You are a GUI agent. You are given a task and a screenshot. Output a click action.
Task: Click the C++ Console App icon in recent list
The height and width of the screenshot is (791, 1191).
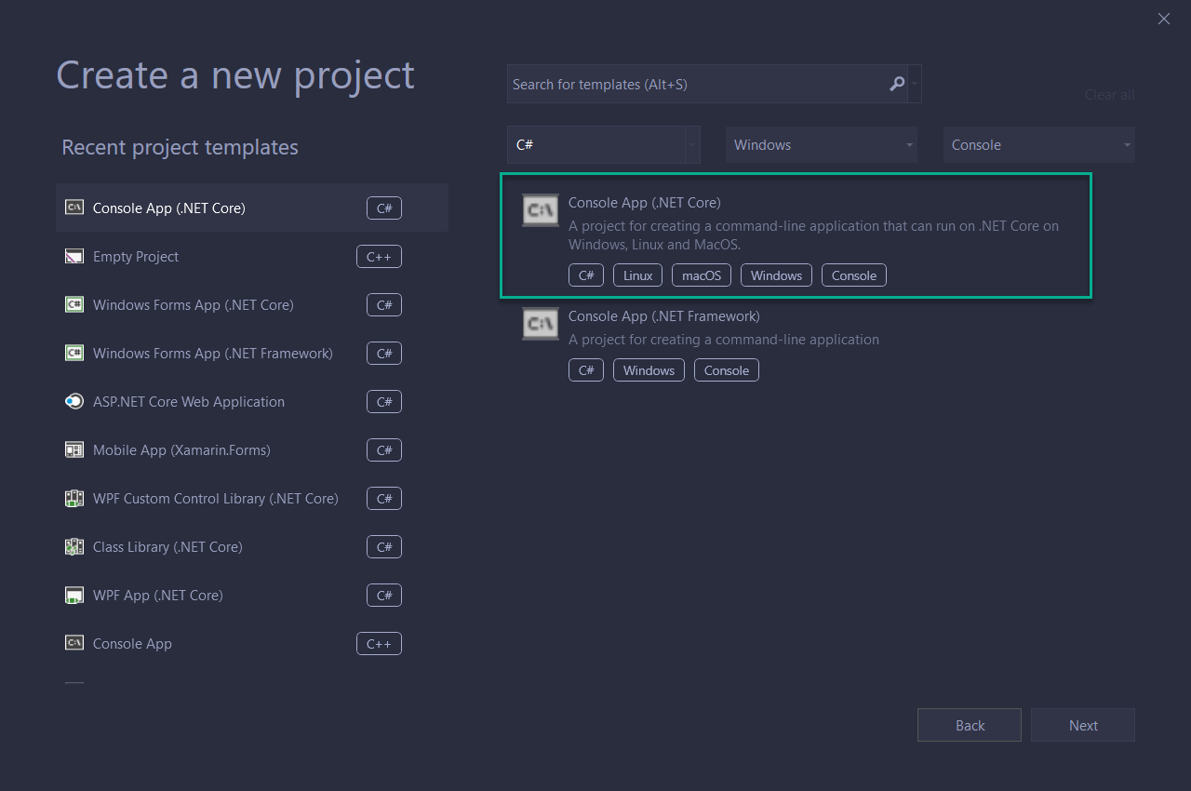coord(74,643)
